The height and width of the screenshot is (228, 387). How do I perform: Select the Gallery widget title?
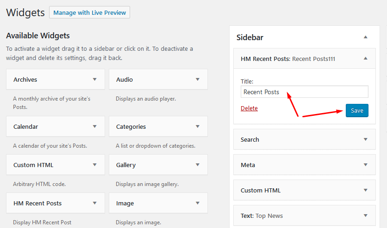[x=126, y=165]
